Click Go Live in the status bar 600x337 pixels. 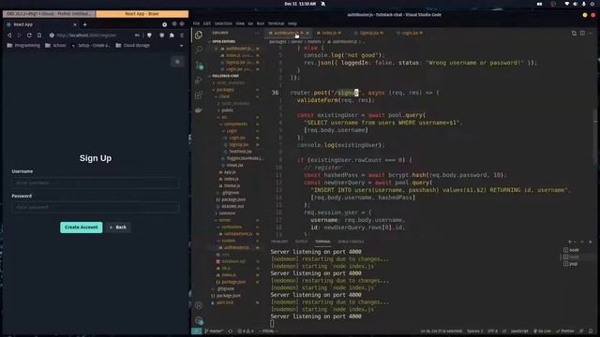542,330
